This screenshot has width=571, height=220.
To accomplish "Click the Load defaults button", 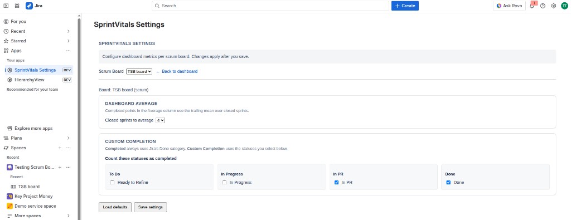I will [x=115, y=207].
